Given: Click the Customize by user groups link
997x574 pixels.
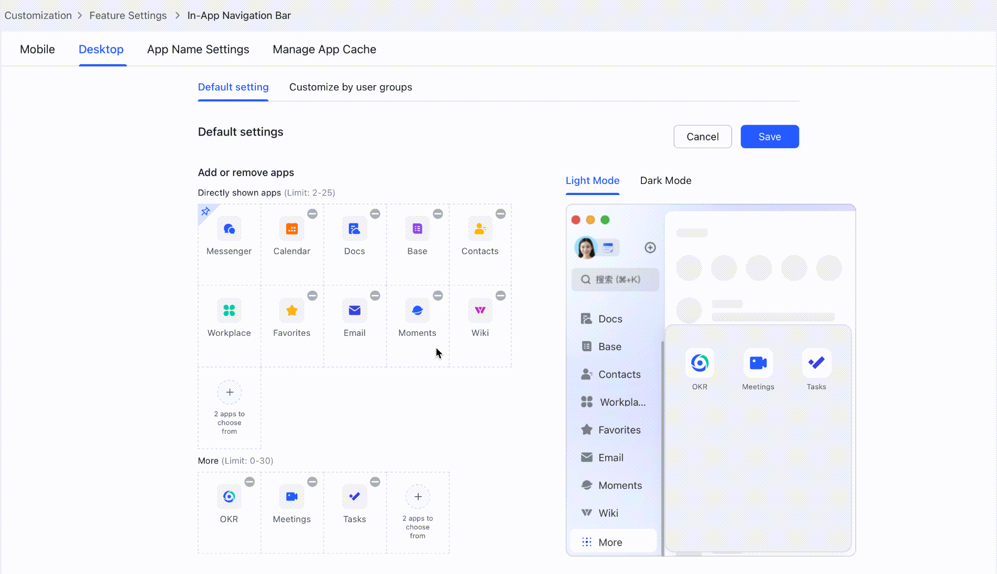Looking at the screenshot, I should pyautogui.click(x=350, y=87).
